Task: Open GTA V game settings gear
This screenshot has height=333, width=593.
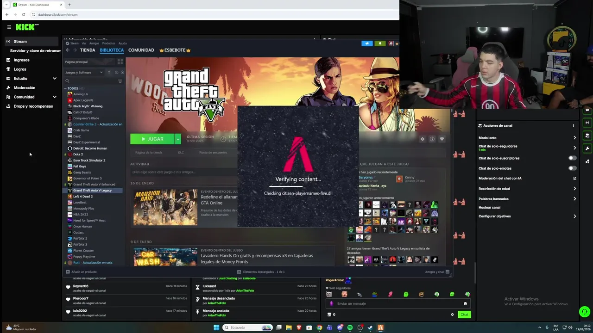Action: point(423,139)
